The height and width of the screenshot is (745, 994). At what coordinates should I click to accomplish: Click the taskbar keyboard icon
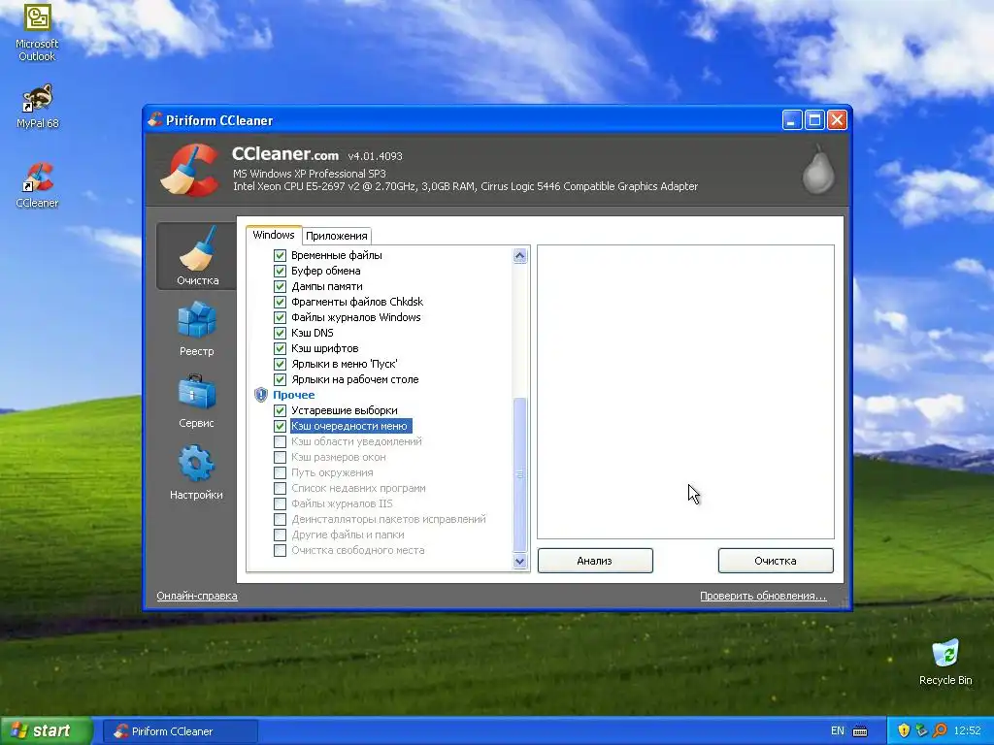860,731
